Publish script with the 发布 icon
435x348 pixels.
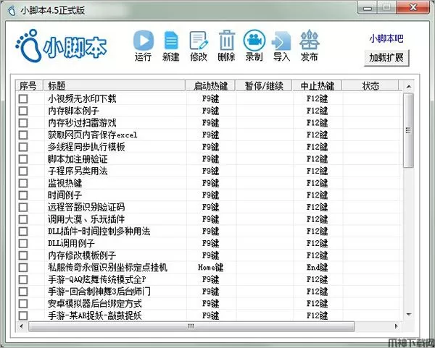click(x=310, y=46)
